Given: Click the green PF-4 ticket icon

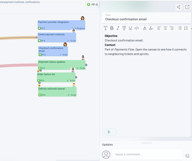Looking at the screenshot, I should 39,41.
